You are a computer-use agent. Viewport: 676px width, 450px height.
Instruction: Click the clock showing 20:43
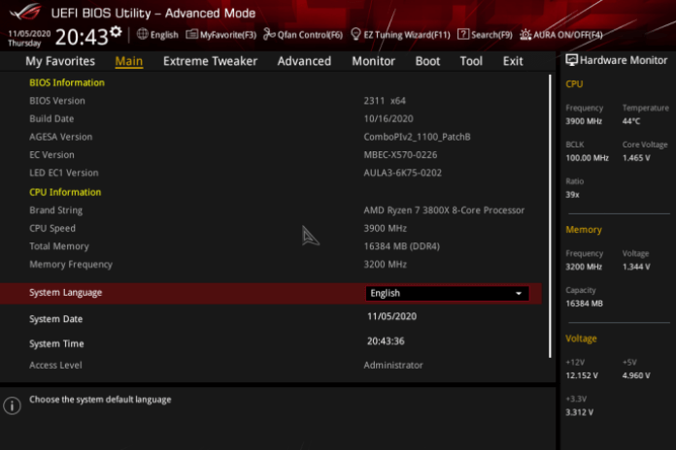[x=82, y=37]
